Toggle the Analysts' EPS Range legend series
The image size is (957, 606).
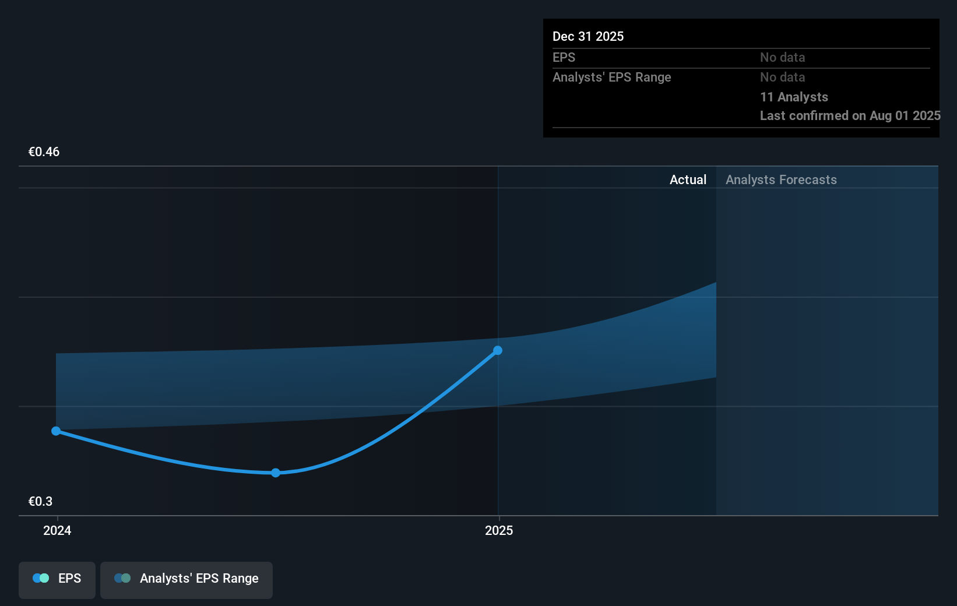click(187, 580)
